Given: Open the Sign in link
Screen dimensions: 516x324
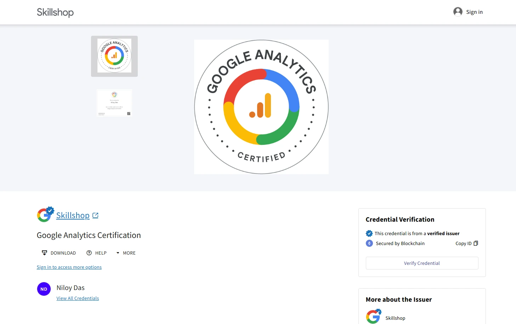Looking at the screenshot, I should point(474,12).
